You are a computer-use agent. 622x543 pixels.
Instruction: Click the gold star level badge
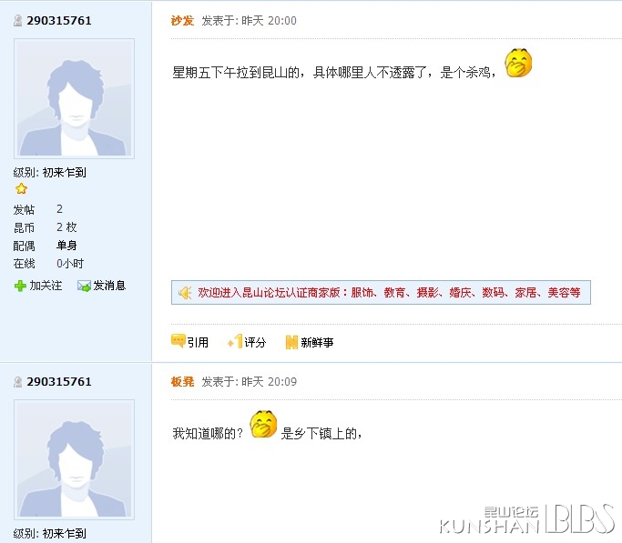coord(21,189)
